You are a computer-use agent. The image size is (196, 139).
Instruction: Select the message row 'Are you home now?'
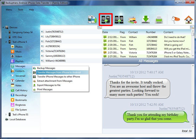[147, 41]
